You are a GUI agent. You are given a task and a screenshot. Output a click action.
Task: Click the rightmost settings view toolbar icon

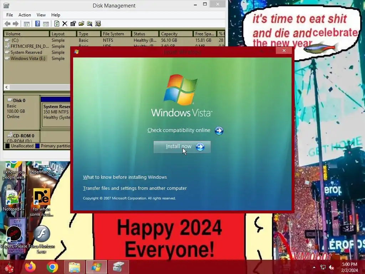coord(98,24)
